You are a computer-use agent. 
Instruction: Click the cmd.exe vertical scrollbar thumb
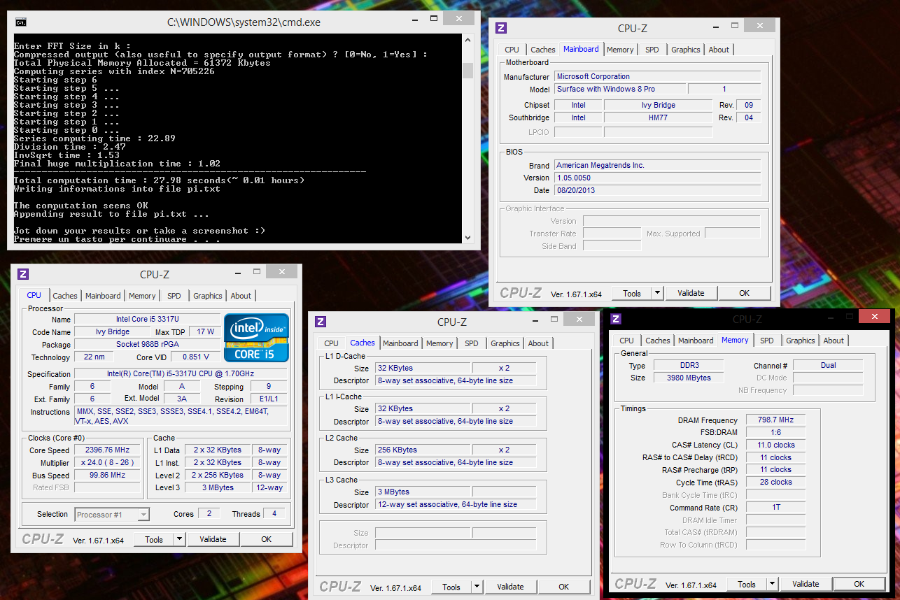pos(467,70)
